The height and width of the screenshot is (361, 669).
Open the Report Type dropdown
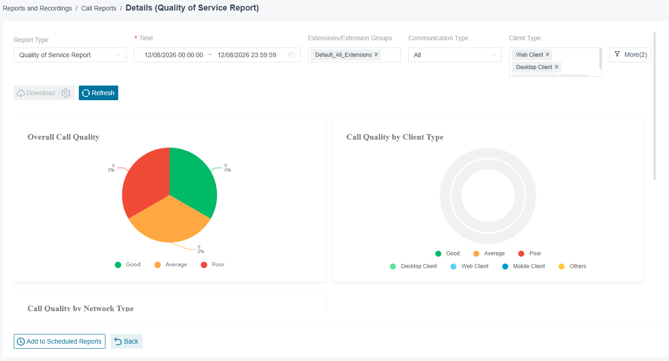[70, 55]
